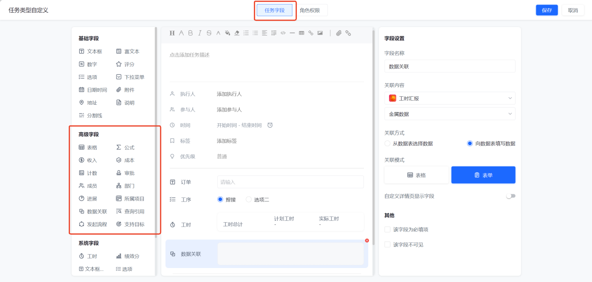Add the 所属项目 project field

(x=130, y=199)
